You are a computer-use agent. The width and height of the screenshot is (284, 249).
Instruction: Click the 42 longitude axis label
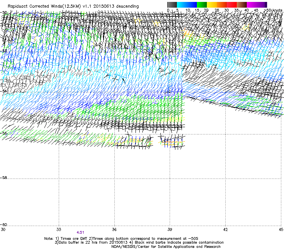pyautogui.click(x=225, y=229)
